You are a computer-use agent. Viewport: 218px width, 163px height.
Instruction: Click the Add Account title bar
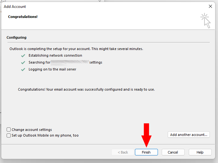94,6
